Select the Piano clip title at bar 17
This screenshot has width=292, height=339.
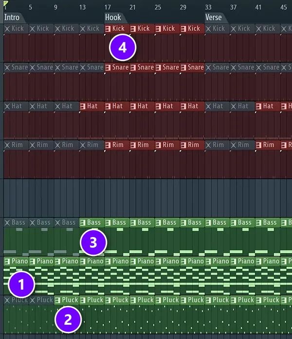pyautogui.click(x=120, y=261)
